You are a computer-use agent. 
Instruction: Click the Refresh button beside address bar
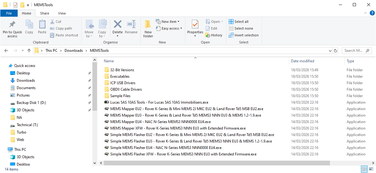pyautogui.click(x=336, y=51)
